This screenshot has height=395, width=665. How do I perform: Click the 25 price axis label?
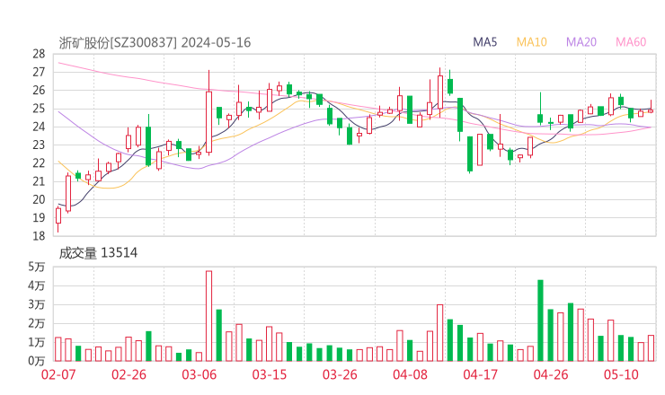[39, 109]
